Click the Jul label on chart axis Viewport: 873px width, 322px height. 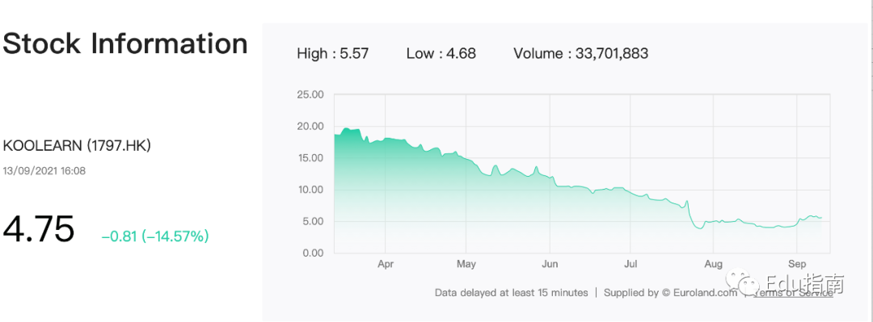point(630,264)
